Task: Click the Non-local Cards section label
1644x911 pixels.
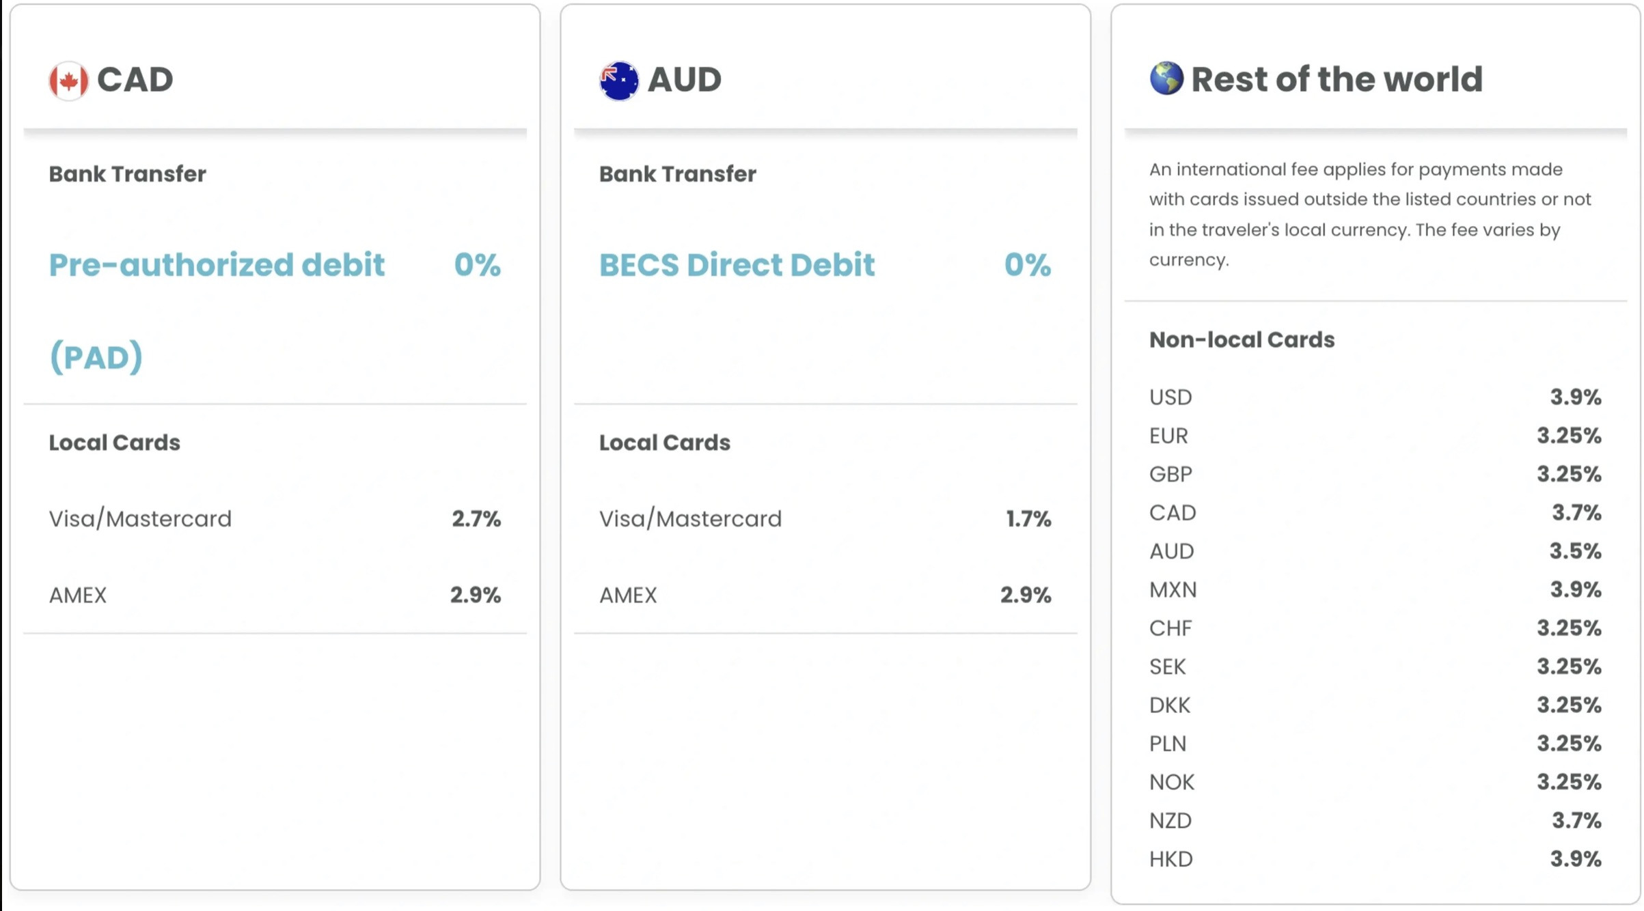Action: click(1242, 339)
